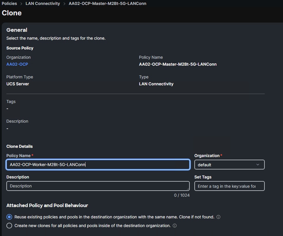Click the 'default' Organization value

tap(205, 165)
